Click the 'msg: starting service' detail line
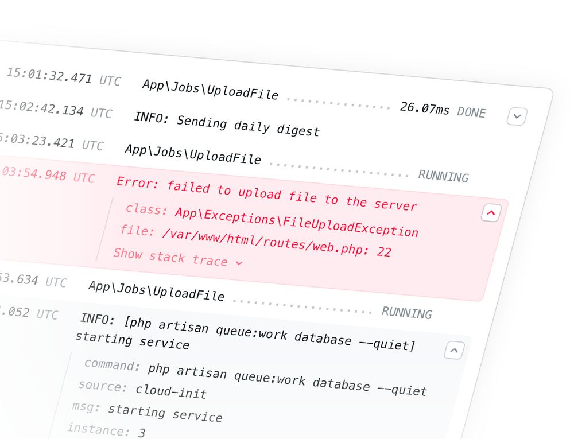This screenshot has height=439, width=574. (147, 412)
